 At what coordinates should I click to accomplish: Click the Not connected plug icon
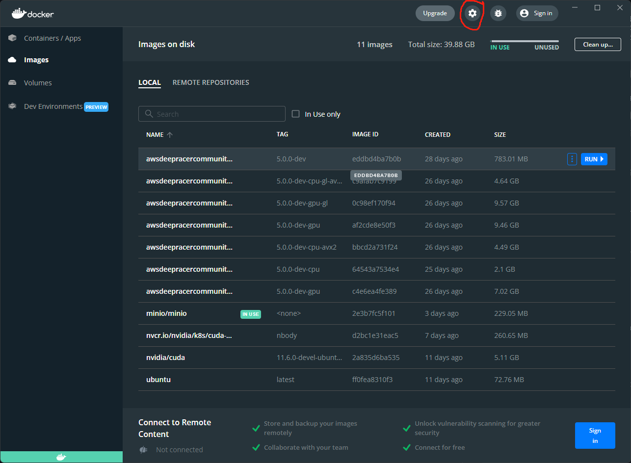143,450
